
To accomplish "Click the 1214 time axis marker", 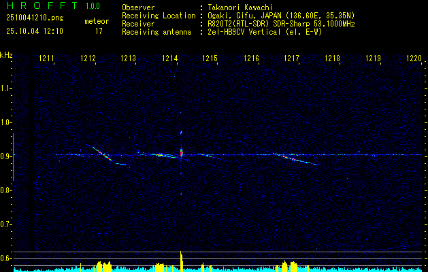I will (169, 58).
